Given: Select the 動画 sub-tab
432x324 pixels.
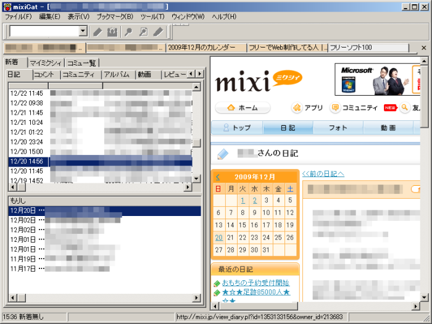Looking at the screenshot, I should coord(148,75).
